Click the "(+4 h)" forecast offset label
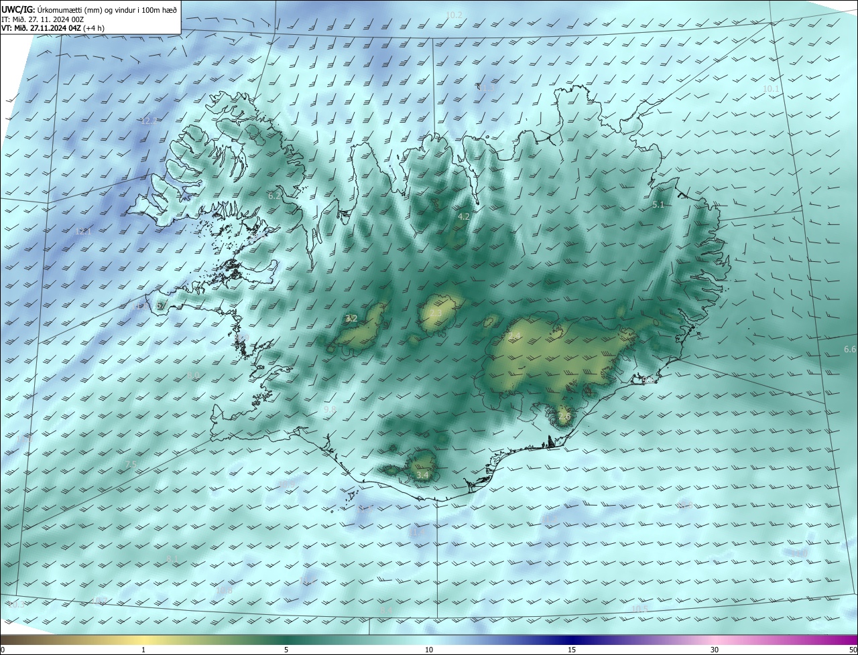The height and width of the screenshot is (655, 858). click(x=94, y=28)
